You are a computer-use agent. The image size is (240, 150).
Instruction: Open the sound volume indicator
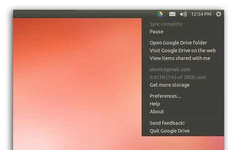click(183, 14)
